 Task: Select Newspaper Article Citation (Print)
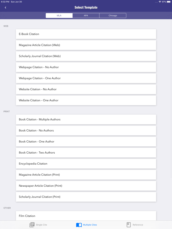tap(86, 186)
